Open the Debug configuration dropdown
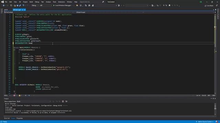 point(35,5)
